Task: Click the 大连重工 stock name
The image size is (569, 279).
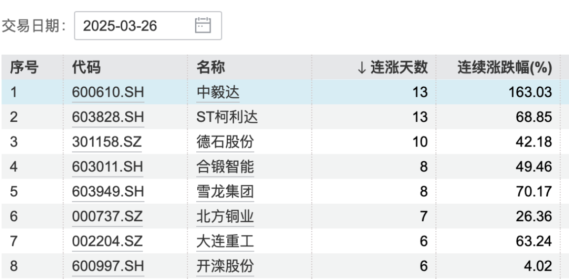Action: [x=225, y=241]
